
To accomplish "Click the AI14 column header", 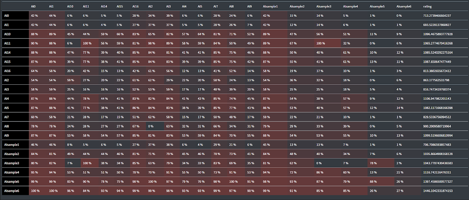I will tap(104, 7).
